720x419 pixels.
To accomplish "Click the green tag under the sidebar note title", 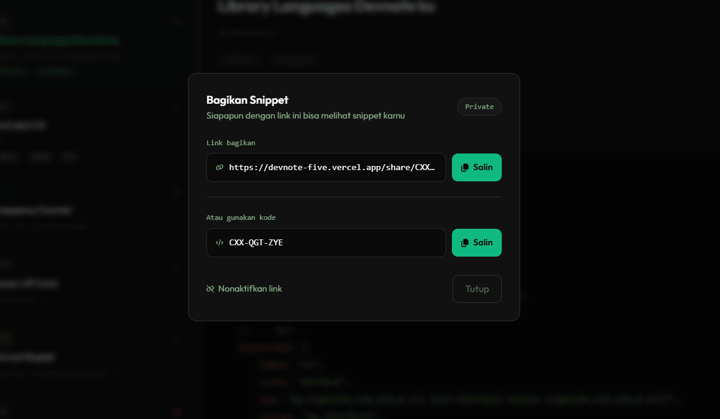I will coord(12,71).
